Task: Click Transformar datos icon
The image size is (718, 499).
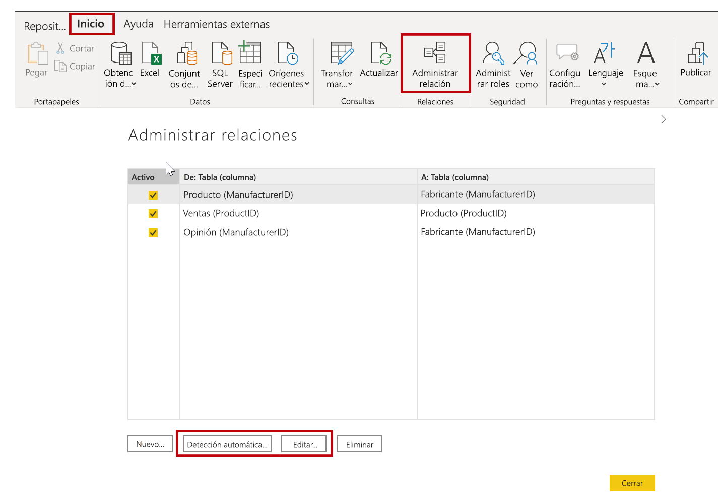Action: (x=342, y=53)
